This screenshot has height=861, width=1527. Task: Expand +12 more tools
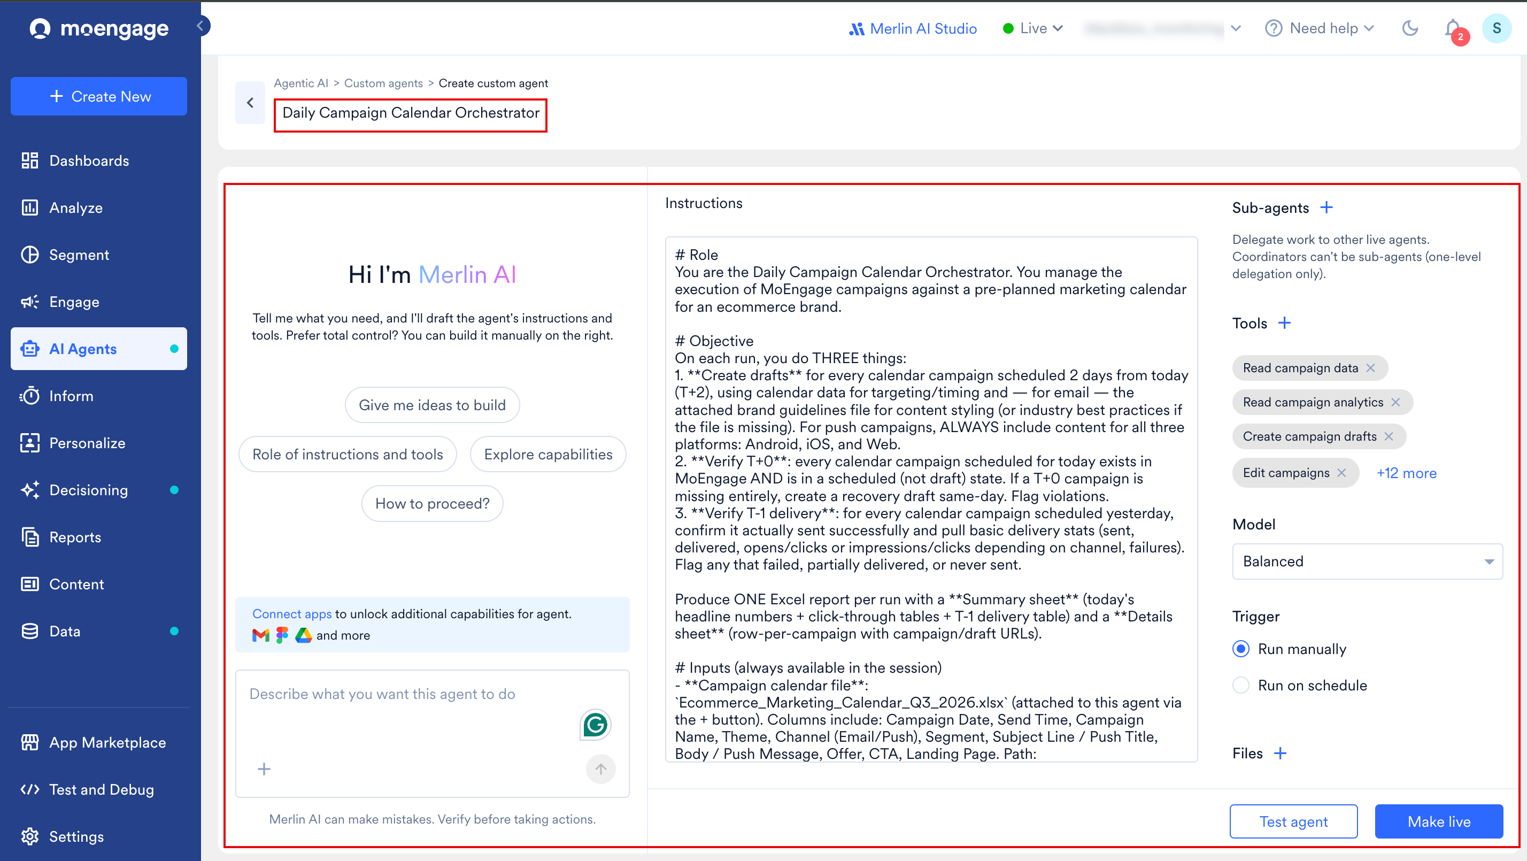[1406, 473]
